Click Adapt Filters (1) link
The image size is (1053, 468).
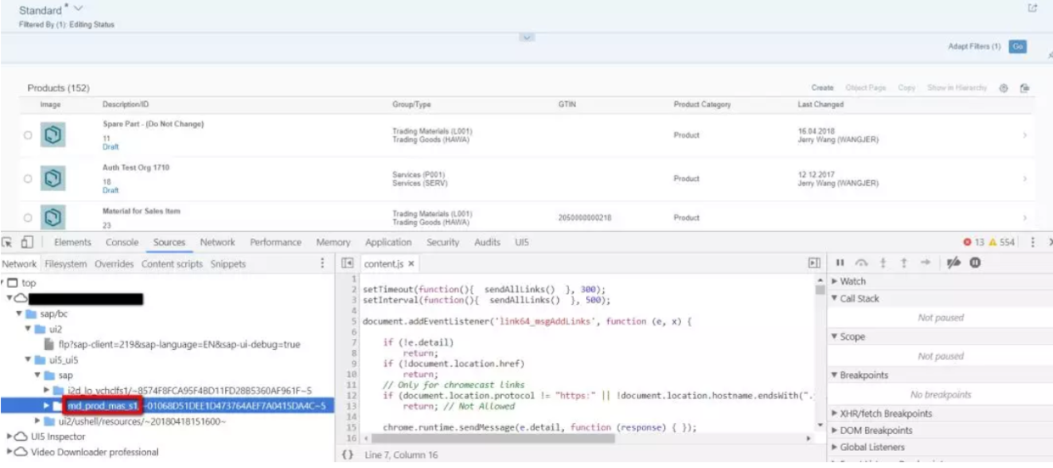[x=974, y=47]
